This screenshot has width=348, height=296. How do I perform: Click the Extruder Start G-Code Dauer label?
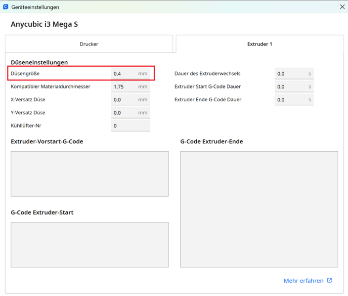click(208, 86)
